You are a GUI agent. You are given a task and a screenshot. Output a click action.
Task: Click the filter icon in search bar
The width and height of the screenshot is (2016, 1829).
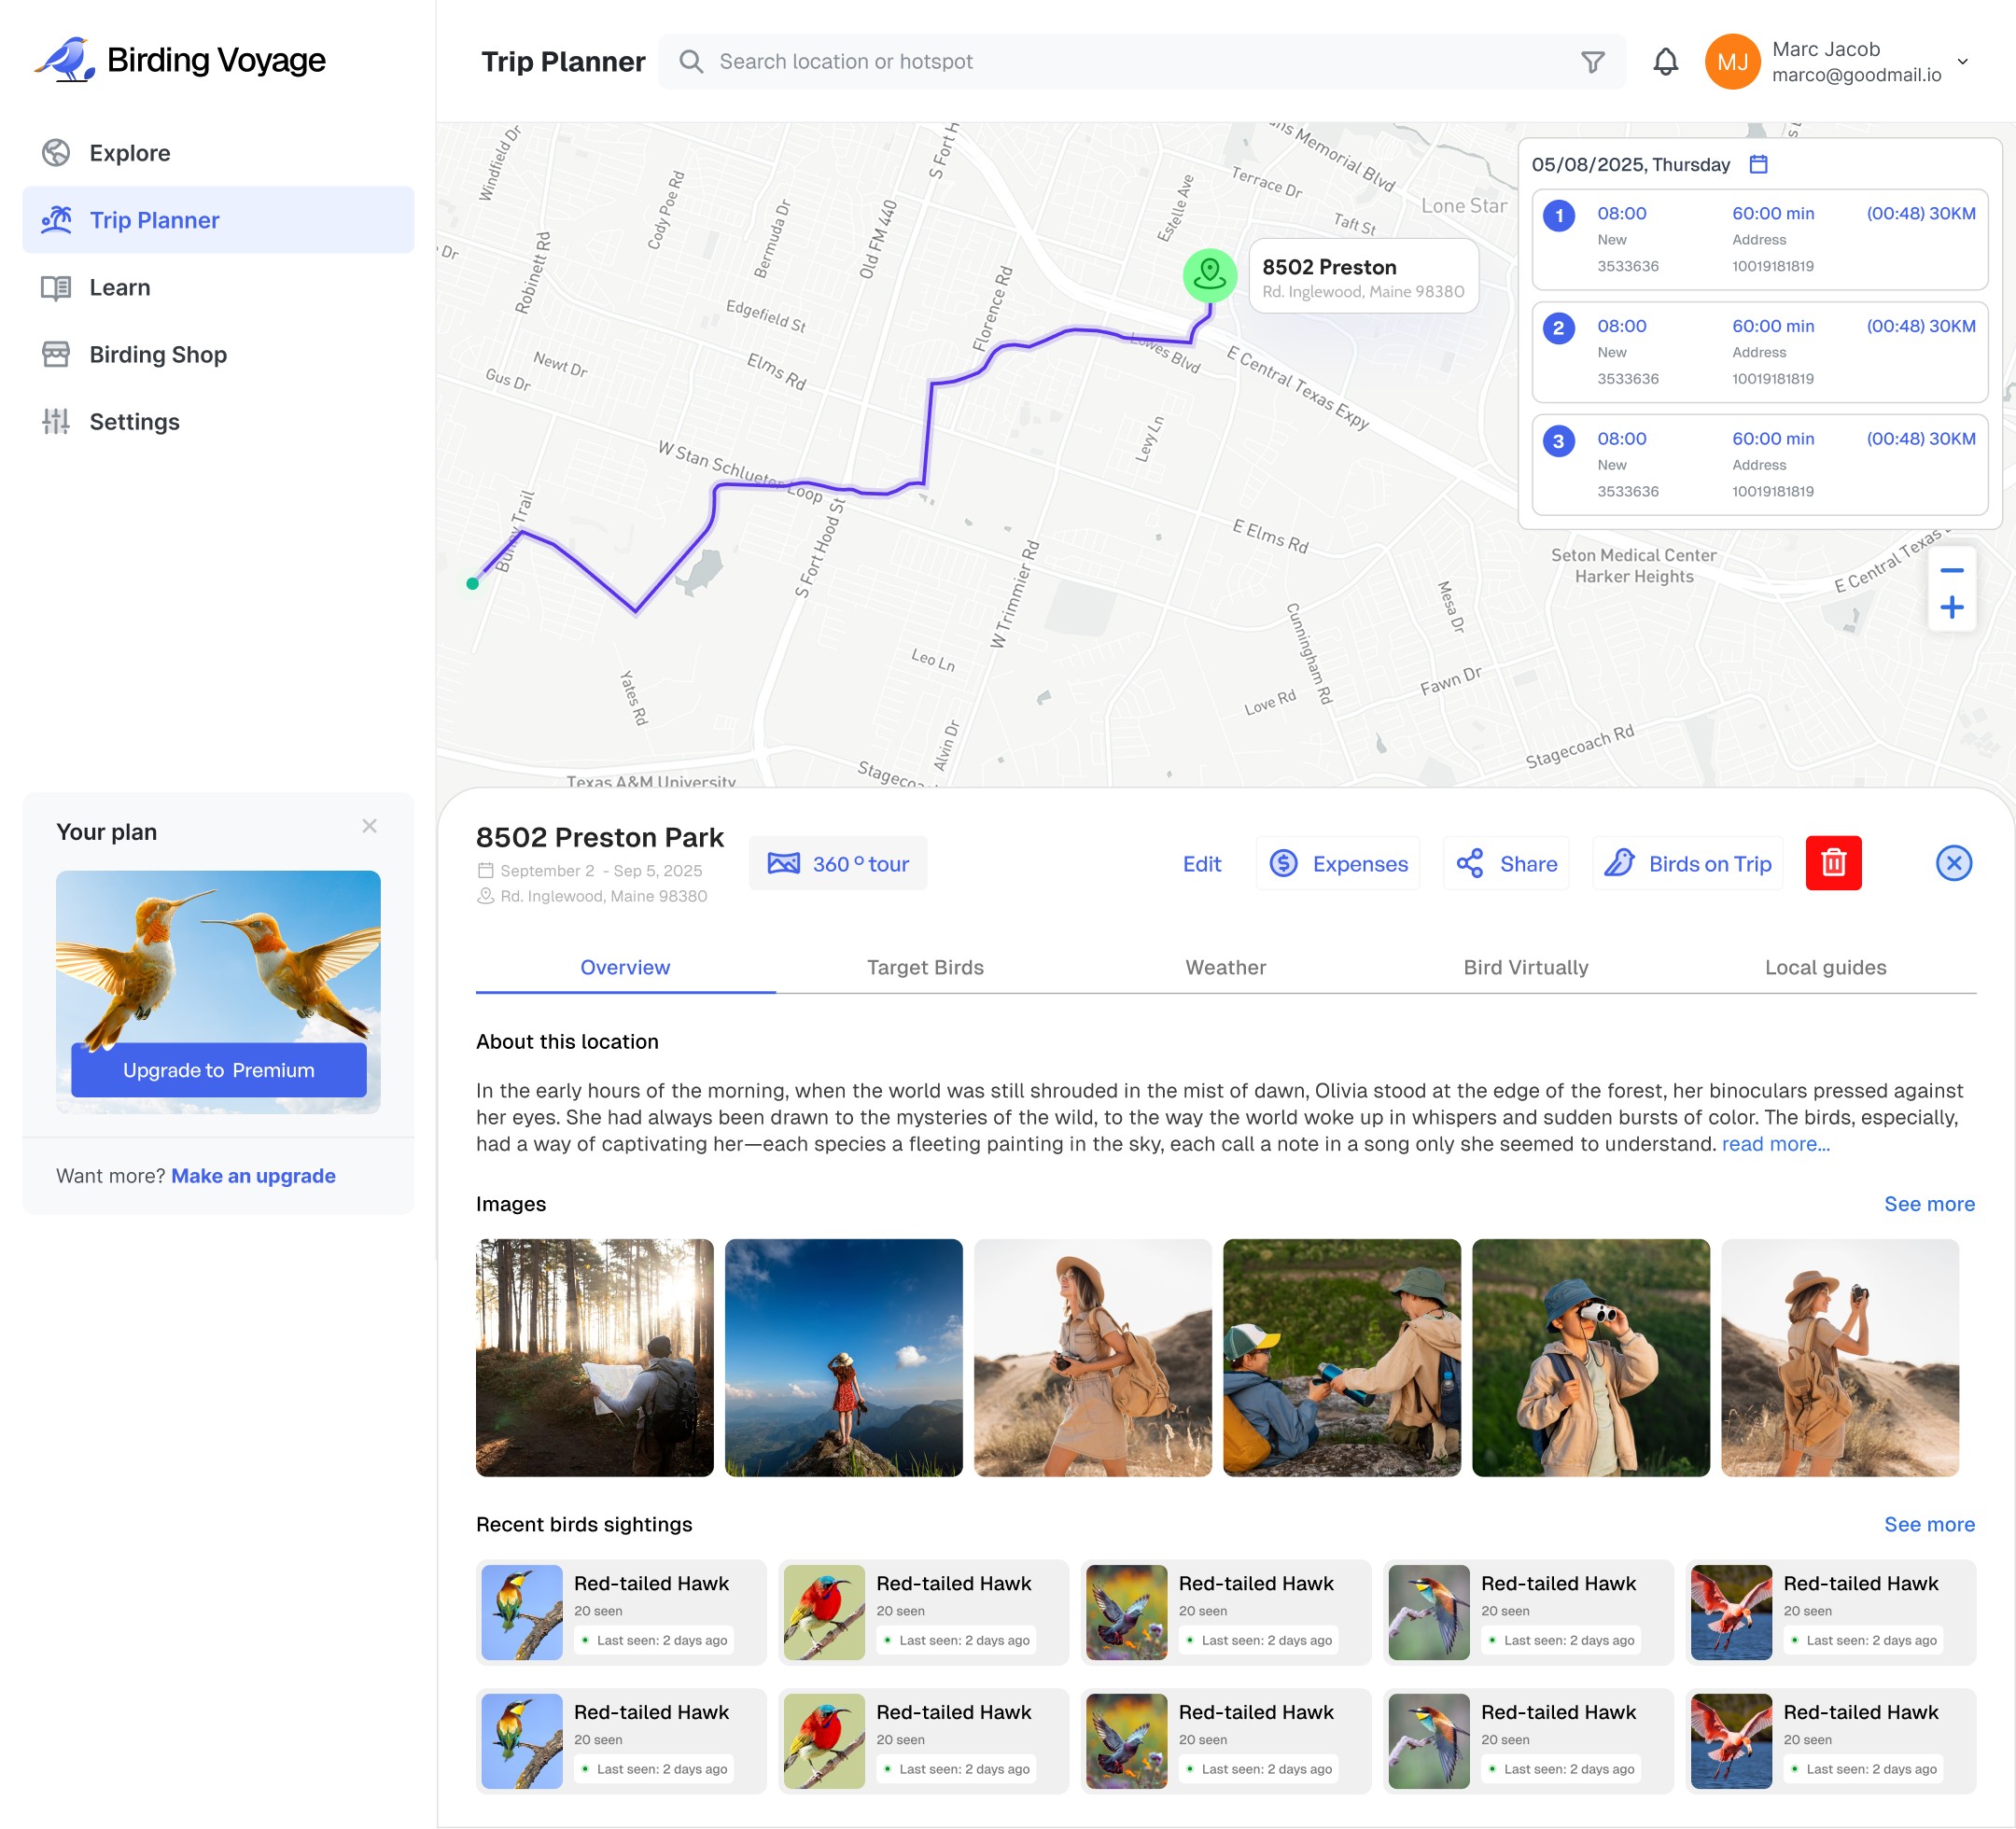click(x=1592, y=62)
